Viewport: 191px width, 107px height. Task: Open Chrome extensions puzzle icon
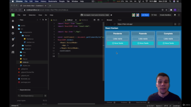[171, 10]
